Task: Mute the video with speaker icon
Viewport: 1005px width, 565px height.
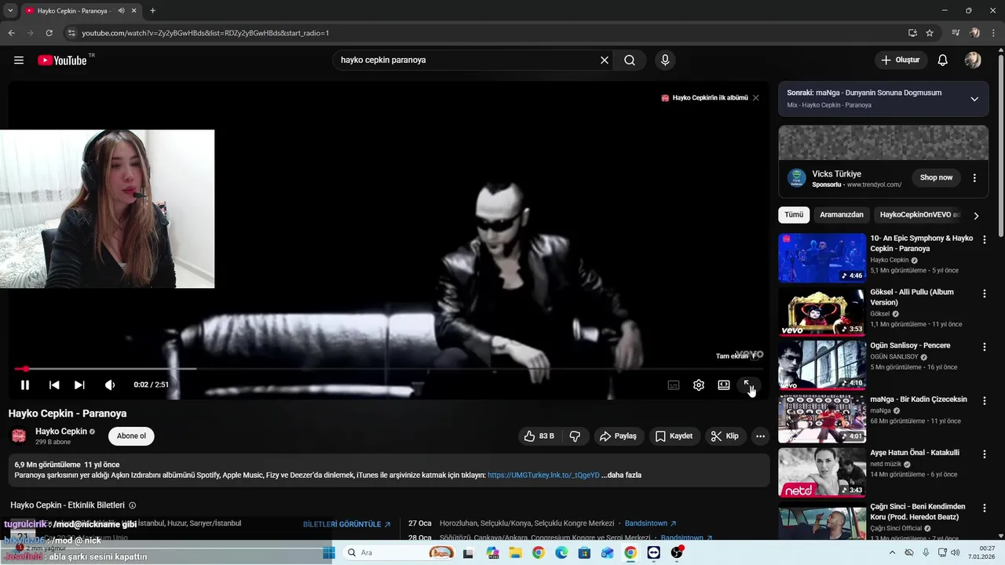Action: click(110, 385)
